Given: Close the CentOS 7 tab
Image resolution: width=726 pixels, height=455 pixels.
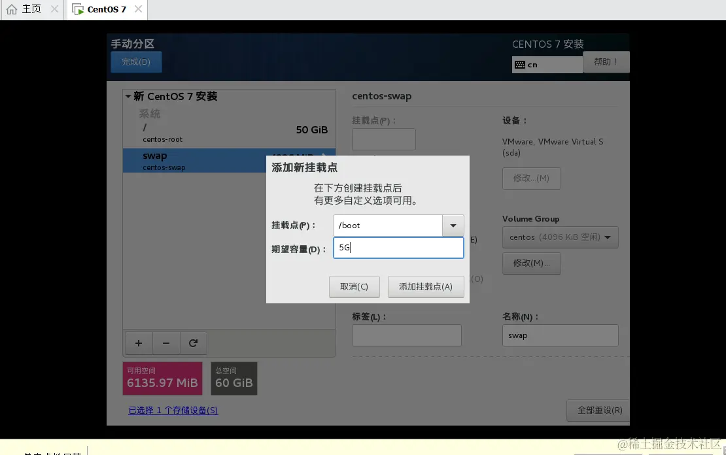Looking at the screenshot, I should (138, 8).
